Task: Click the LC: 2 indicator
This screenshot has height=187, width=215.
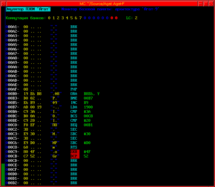Action: click(x=132, y=18)
